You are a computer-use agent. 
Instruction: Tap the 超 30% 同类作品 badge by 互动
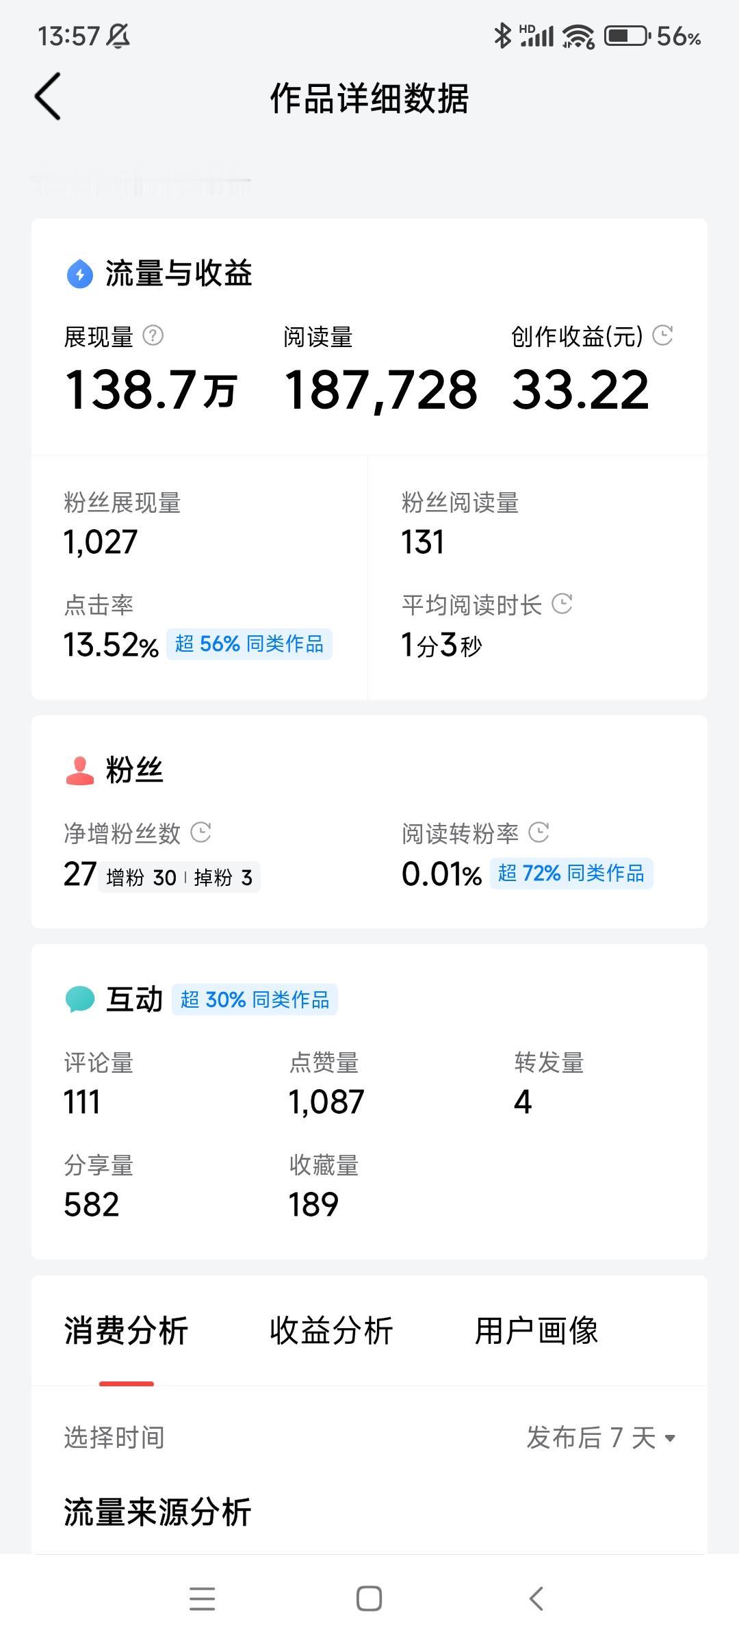(x=255, y=999)
